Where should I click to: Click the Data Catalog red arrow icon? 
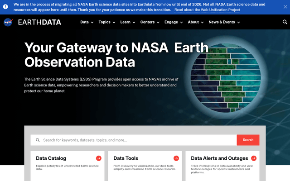point(99,158)
